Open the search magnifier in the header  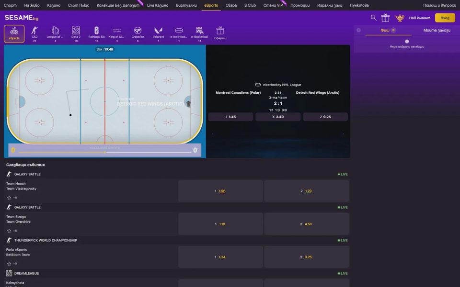(373, 18)
